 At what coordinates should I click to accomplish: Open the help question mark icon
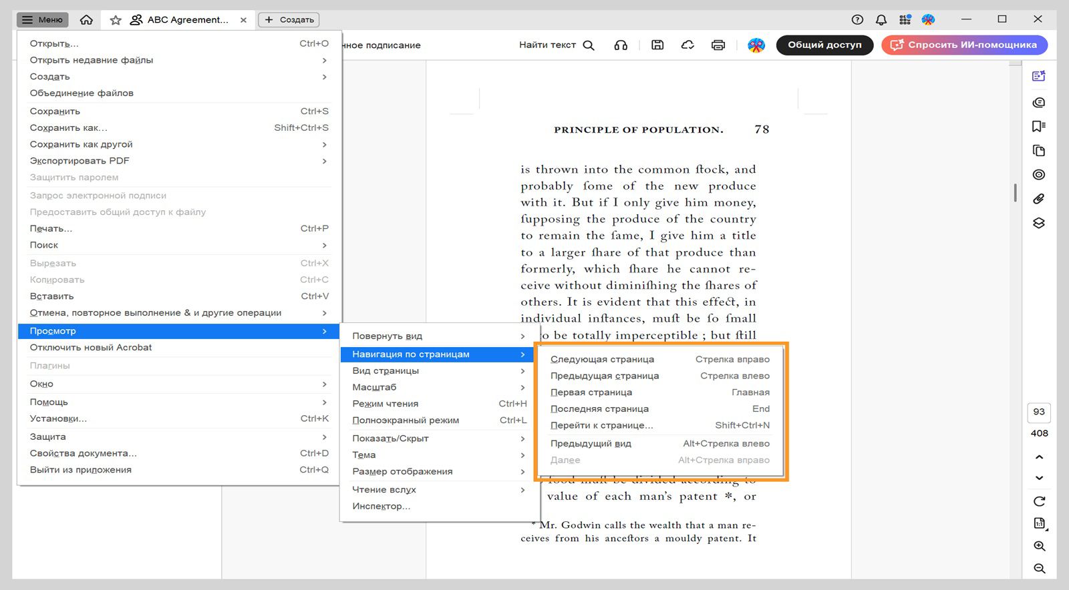[x=857, y=19]
